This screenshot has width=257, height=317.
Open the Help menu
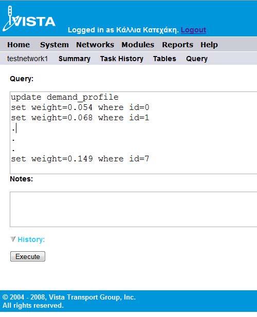[209, 45]
